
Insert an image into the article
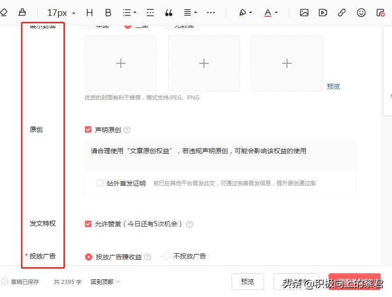click(x=304, y=13)
